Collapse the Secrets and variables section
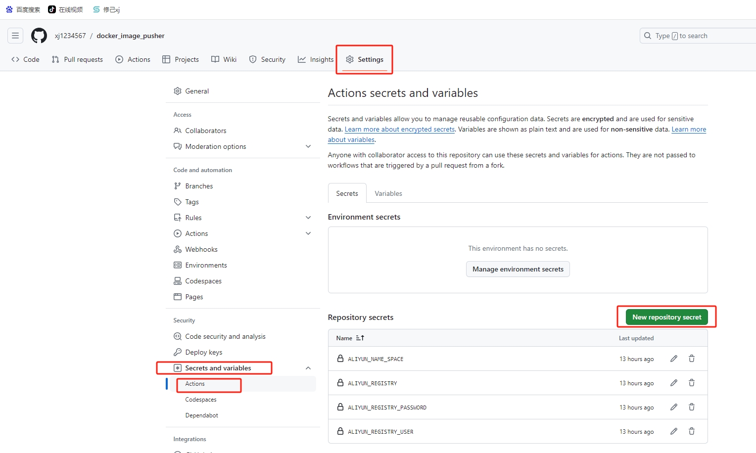Viewport: 756px width, 453px height. pyautogui.click(x=308, y=368)
